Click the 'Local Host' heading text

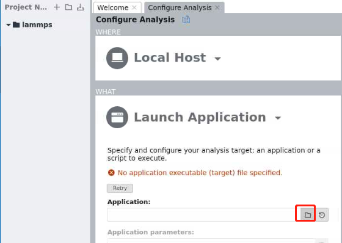[x=170, y=57]
